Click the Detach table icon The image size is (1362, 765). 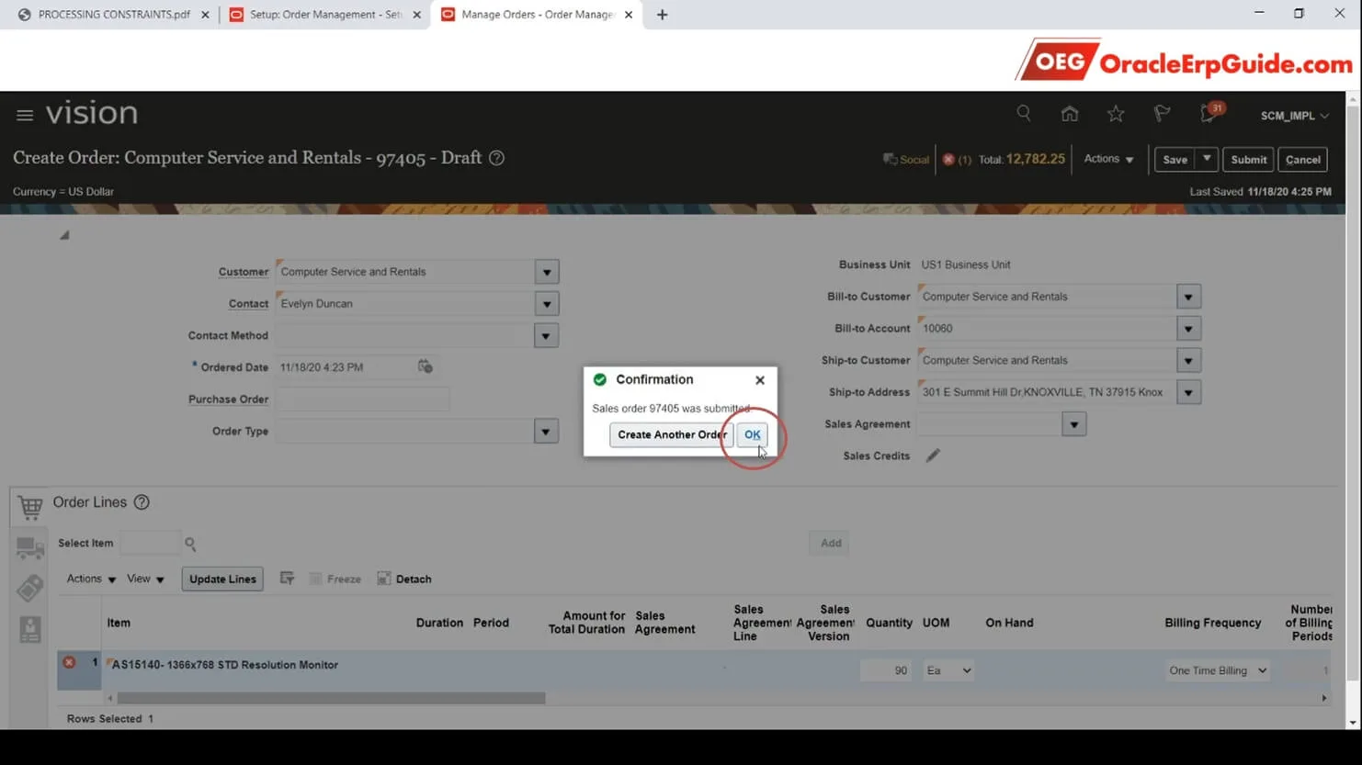click(384, 579)
